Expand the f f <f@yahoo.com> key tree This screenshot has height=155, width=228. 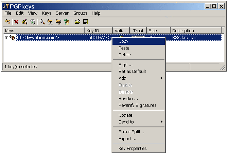pyautogui.click(x=6, y=38)
